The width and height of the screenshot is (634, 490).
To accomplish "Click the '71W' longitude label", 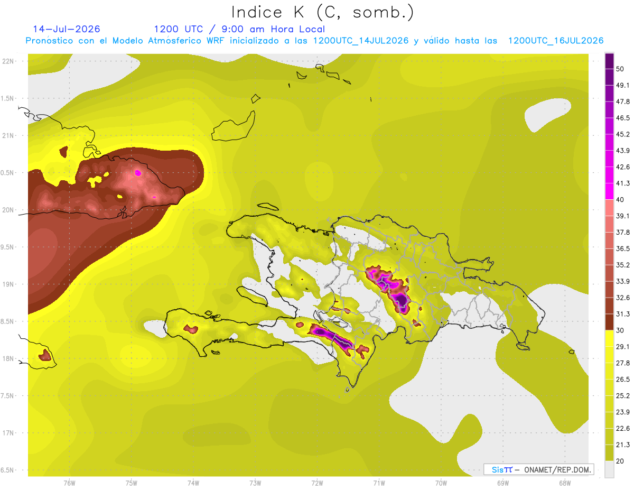I will 379,483.
